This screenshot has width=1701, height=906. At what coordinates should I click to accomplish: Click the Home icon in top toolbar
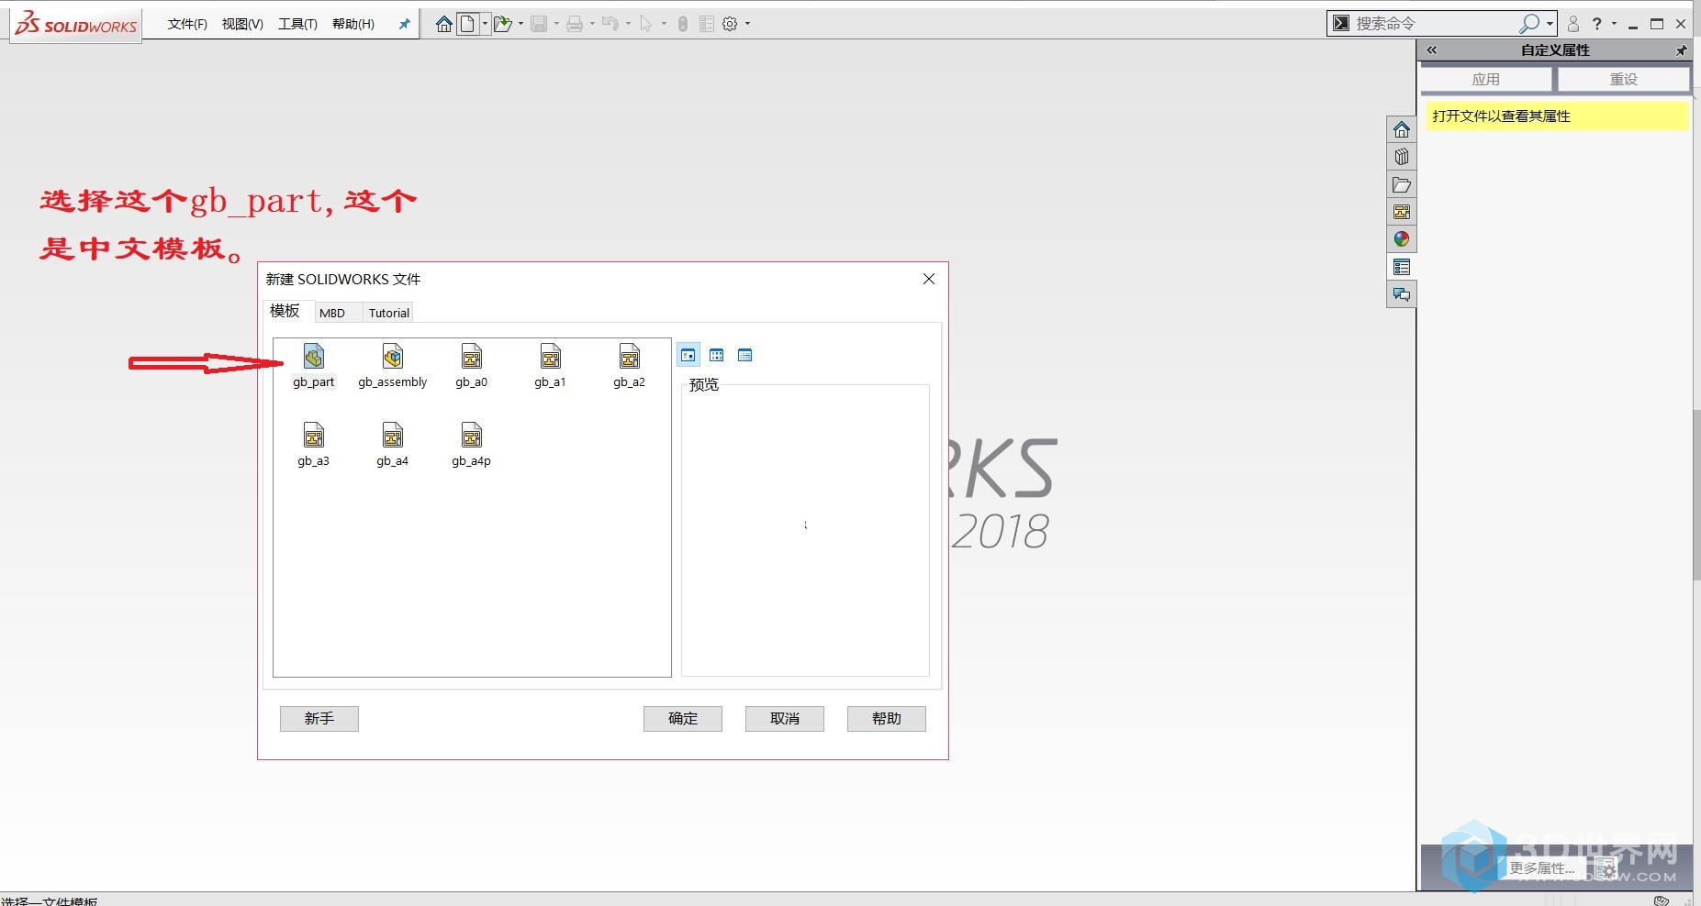click(x=444, y=24)
